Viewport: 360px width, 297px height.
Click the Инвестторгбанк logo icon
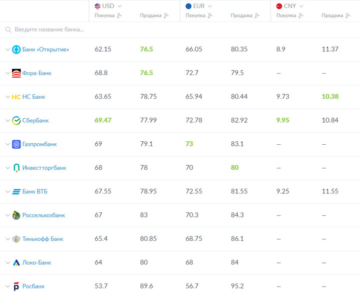click(16, 168)
